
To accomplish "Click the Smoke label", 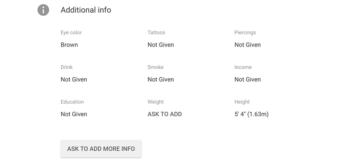I will tap(156, 67).
